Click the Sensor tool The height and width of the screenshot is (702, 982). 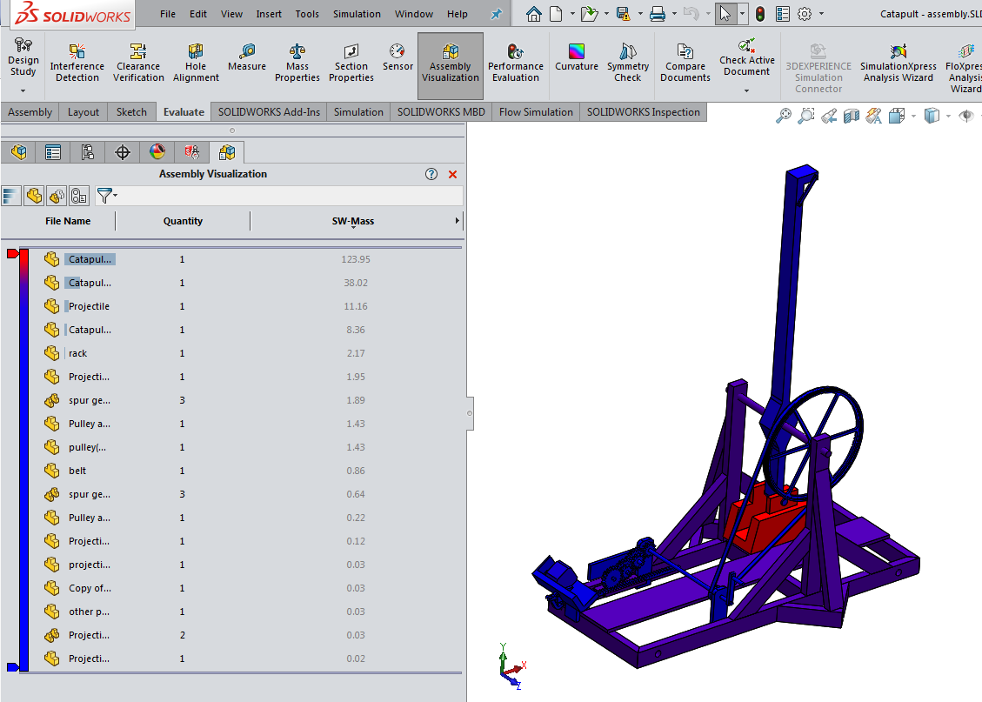[397, 58]
